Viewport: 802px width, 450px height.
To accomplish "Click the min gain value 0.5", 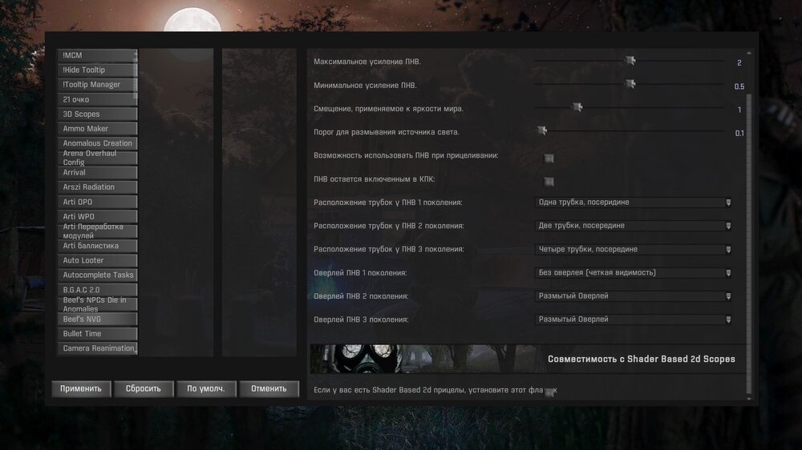I will click(739, 86).
